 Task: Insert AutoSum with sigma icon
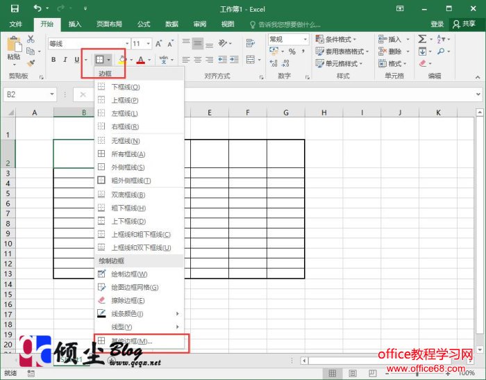(422, 39)
